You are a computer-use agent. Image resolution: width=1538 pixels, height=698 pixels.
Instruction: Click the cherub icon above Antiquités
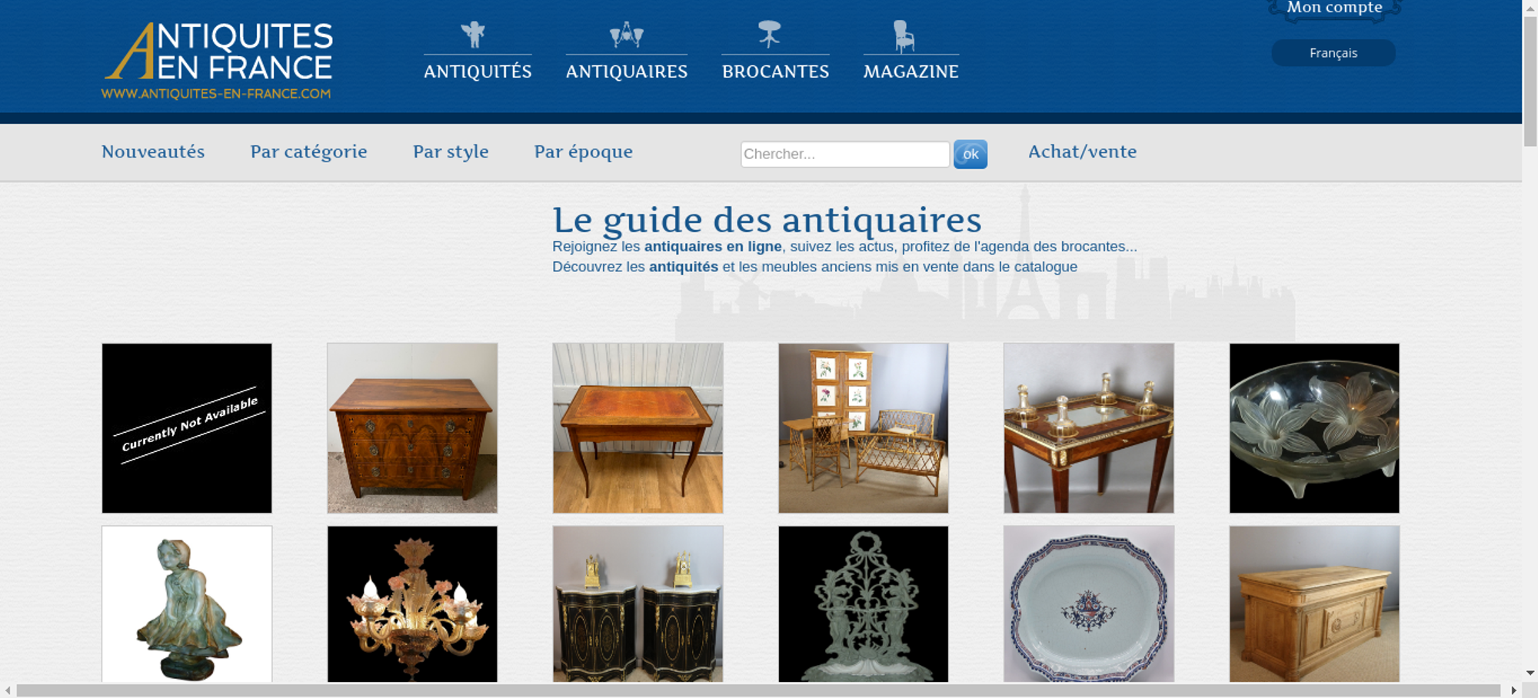click(473, 35)
